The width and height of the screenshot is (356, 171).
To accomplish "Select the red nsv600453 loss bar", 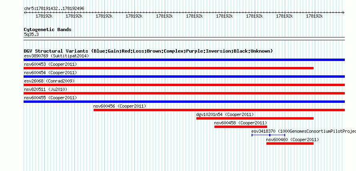I will tap(169, 68).
